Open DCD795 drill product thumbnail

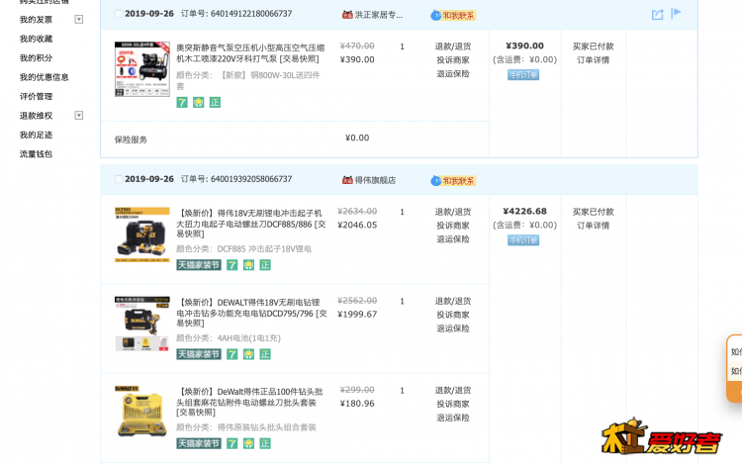(141, 324)
